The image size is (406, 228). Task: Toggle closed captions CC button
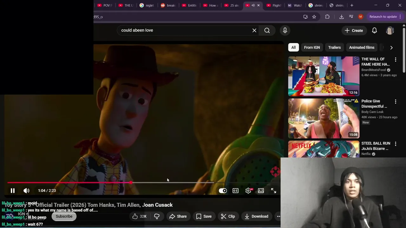click(235, 191)
